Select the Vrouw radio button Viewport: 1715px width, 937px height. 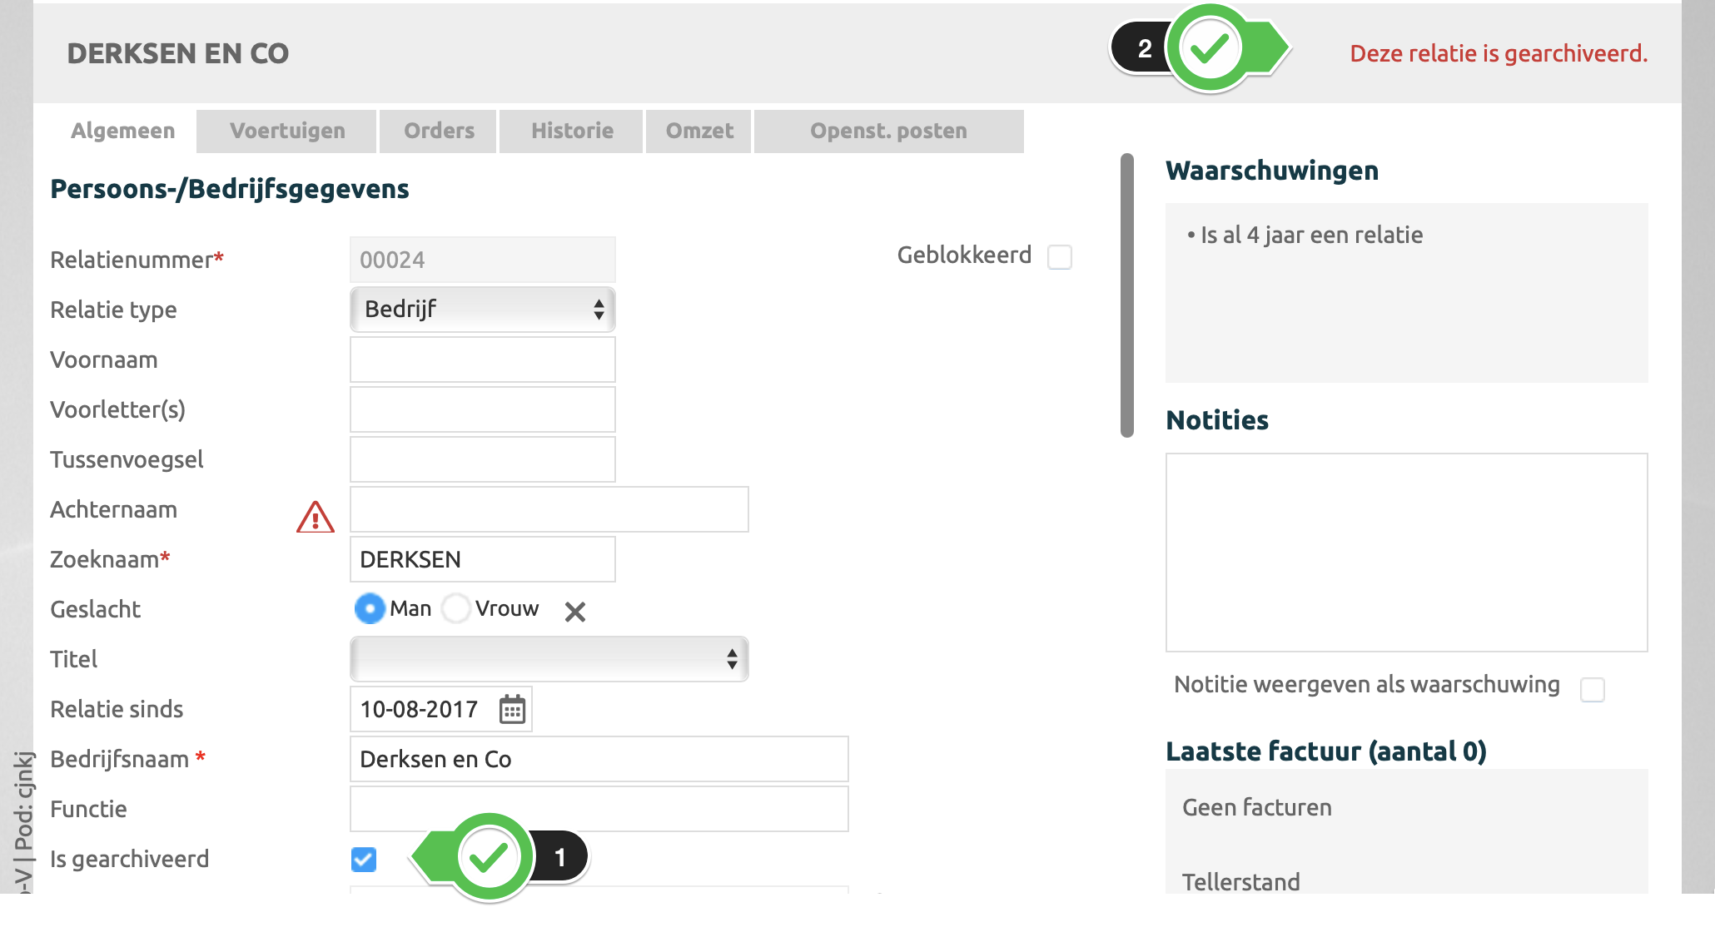pos(455,608)
